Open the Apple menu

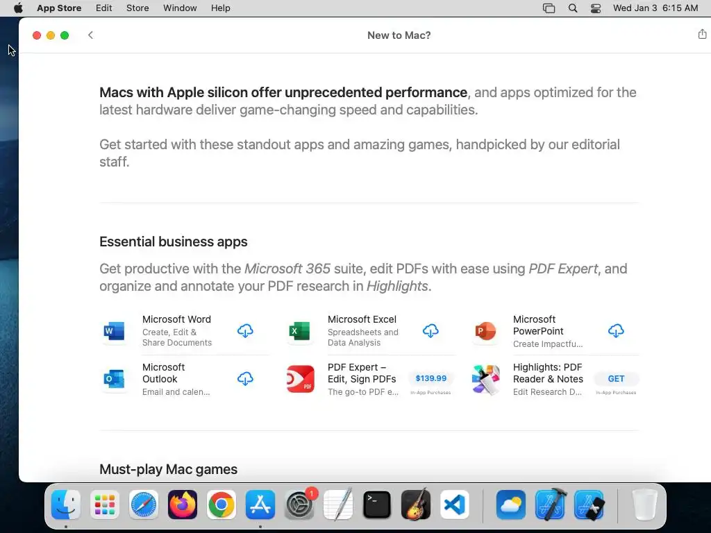point(18,8)
